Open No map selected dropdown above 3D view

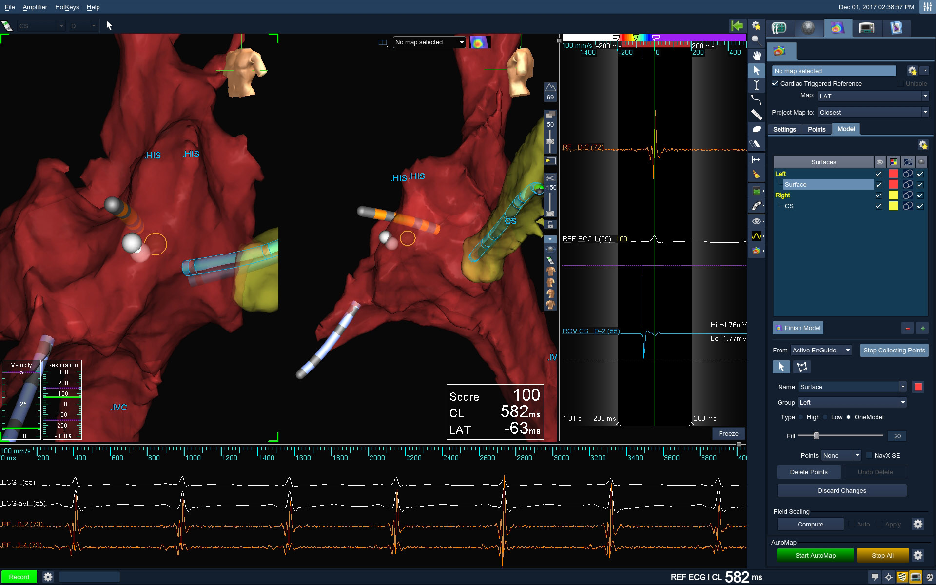[429, 42]
